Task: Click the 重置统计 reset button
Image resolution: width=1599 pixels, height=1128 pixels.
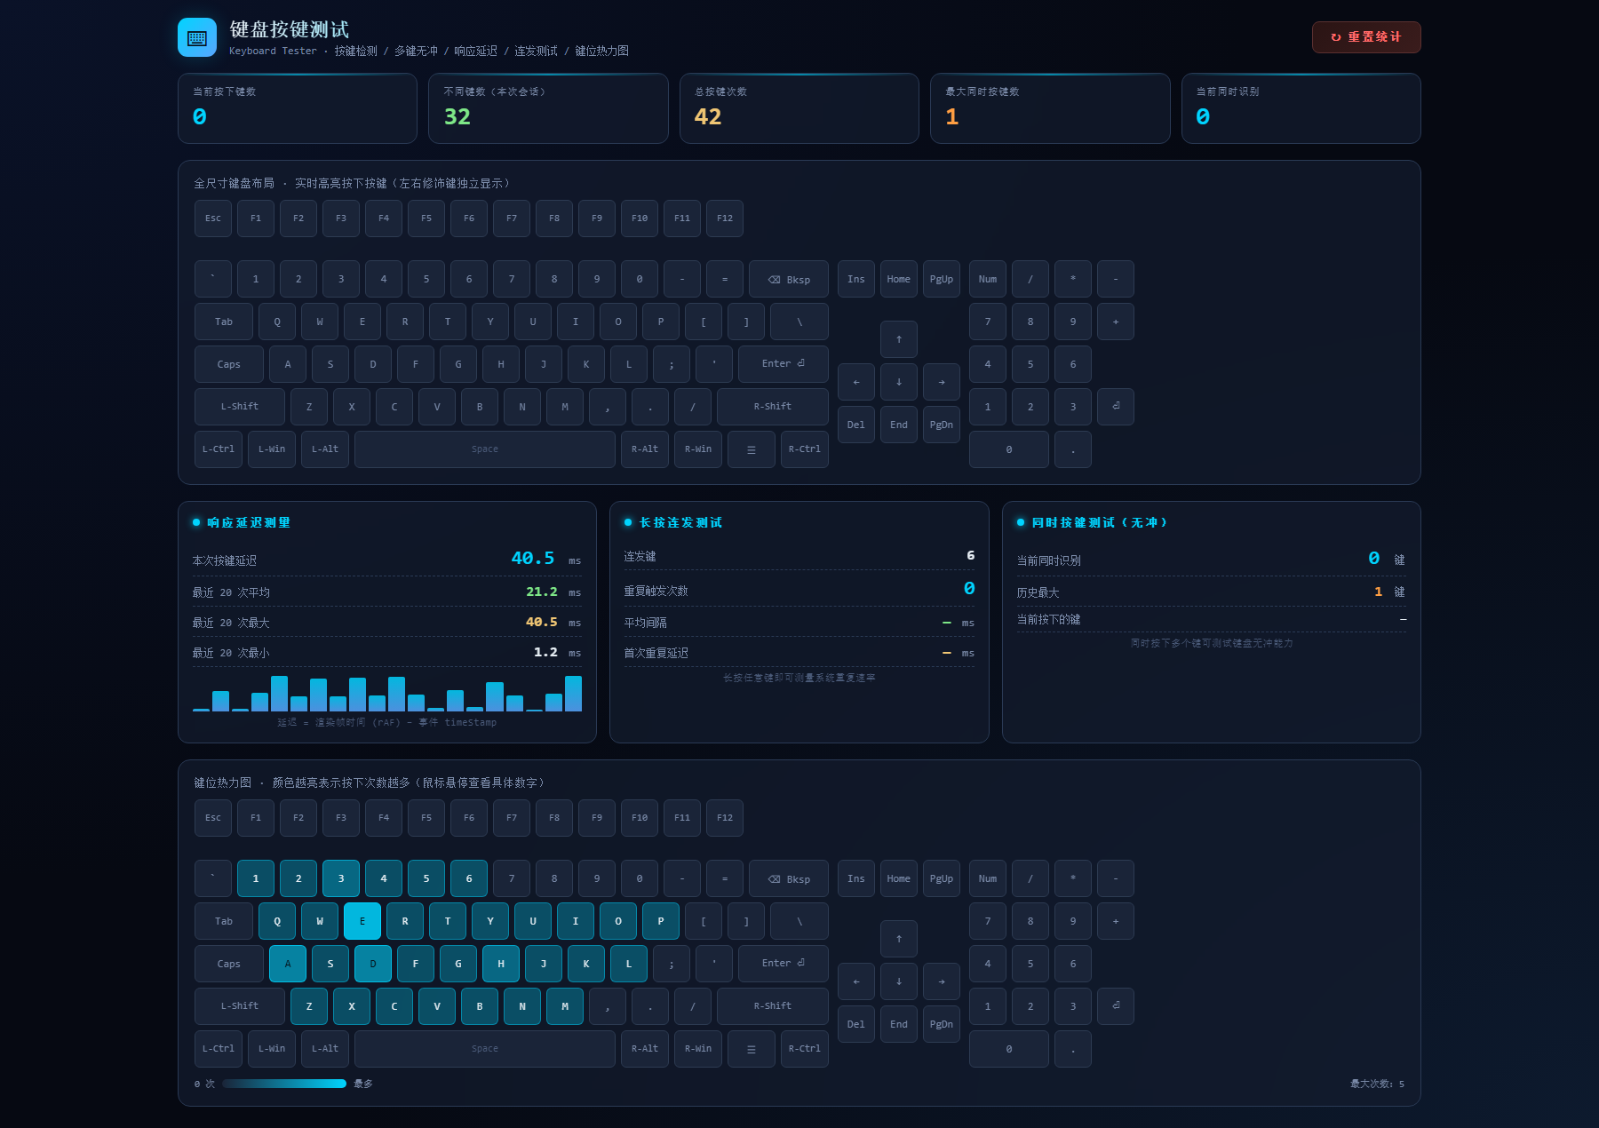Action: click(1366, 37)
